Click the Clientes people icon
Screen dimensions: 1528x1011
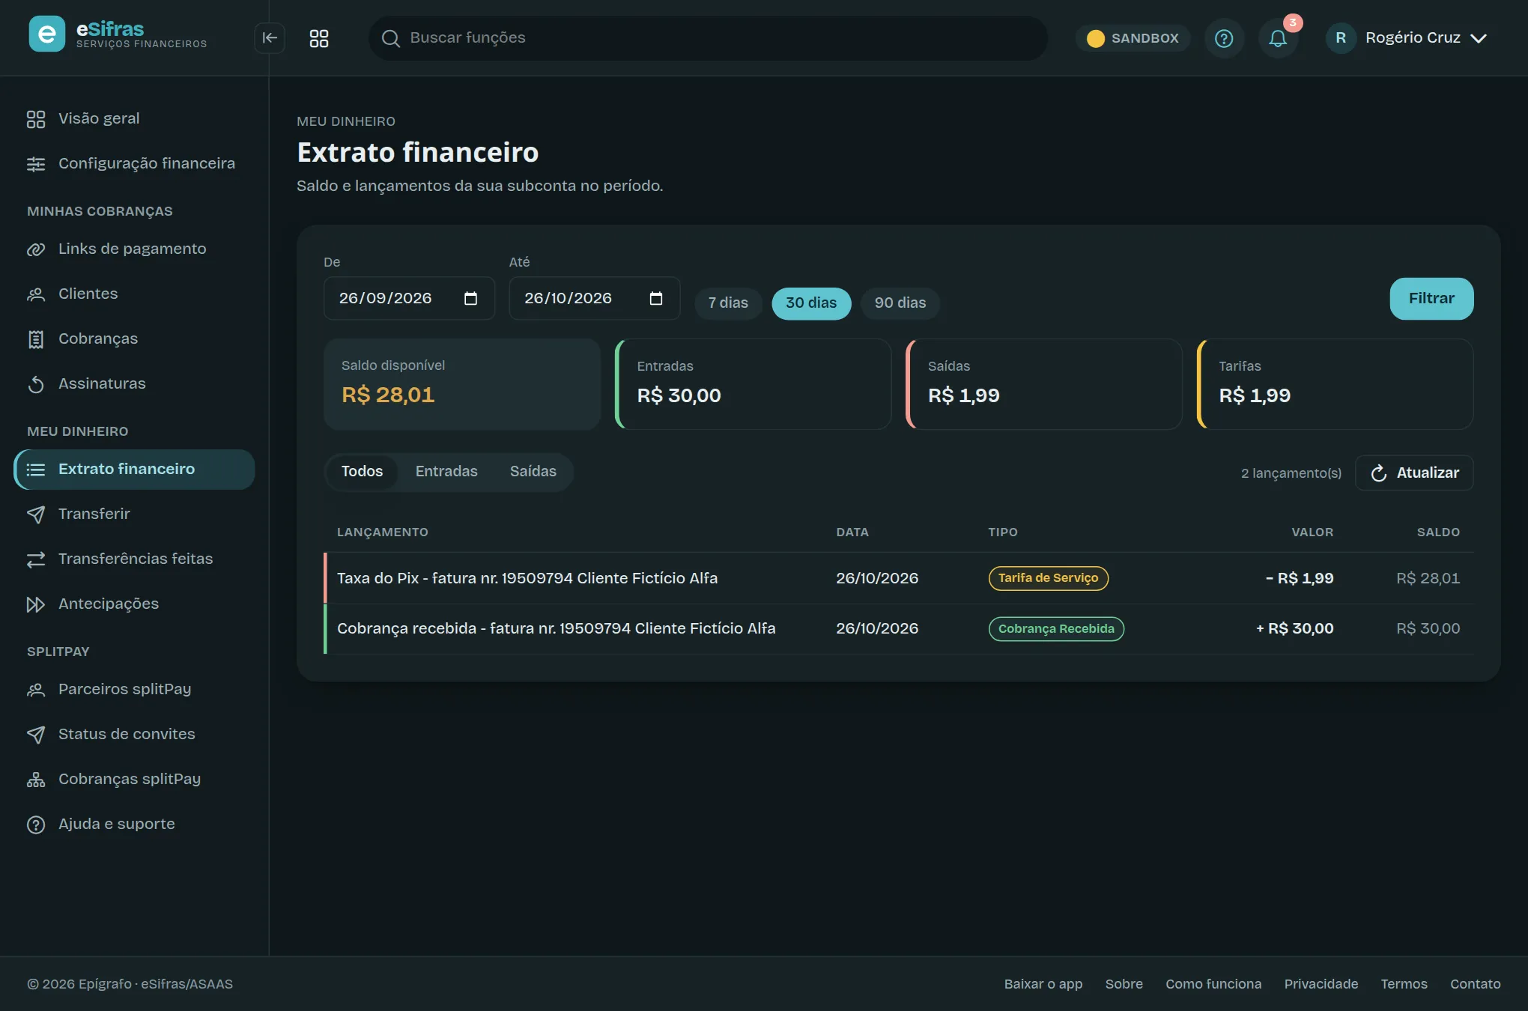click(36, 294)
